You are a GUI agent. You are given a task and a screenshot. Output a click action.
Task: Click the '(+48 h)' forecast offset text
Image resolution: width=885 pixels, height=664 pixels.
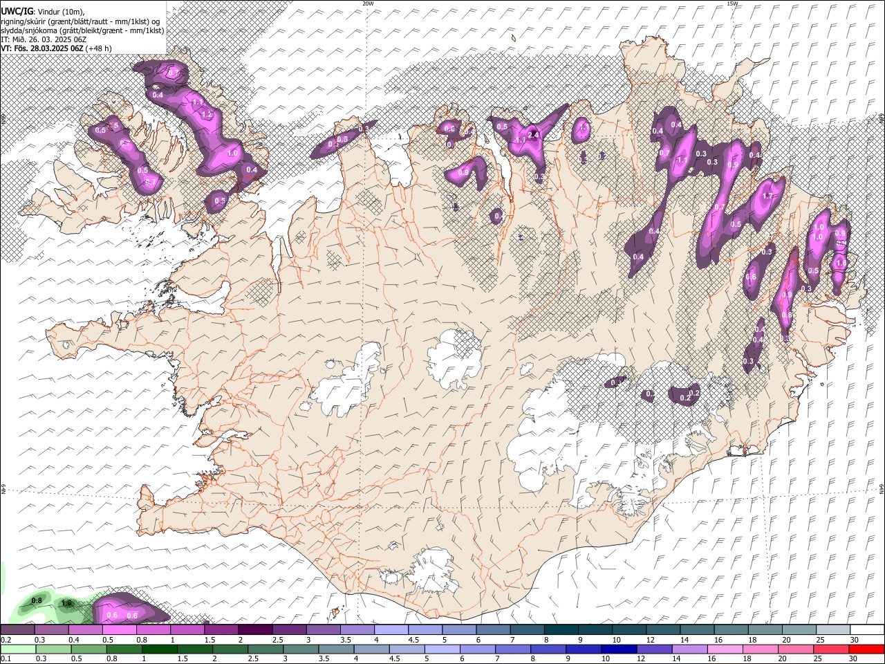pos(99,48)
